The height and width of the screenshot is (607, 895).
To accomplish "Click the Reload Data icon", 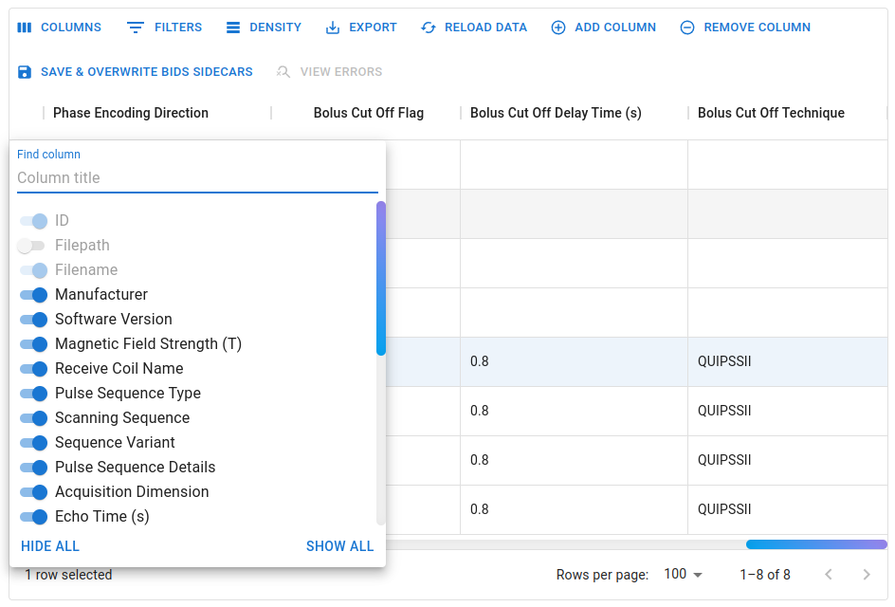I will (x=428, y=27).
